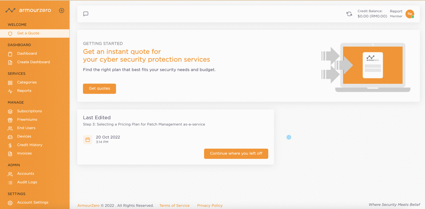Viewport: 425px width, 209px height.
Task: Click the Last Edited card title
Action: tap(97, 117)
